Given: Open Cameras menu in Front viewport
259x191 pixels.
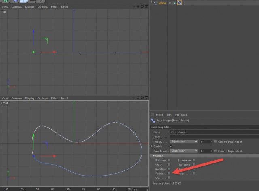Looking at the screenshot, I should click(x=17, y=98).
